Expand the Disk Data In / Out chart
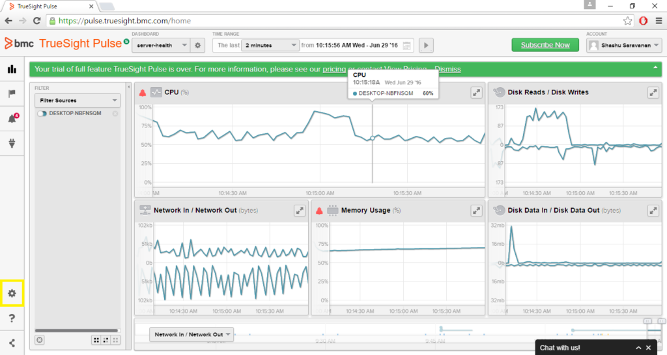 [x=653, y=211]
